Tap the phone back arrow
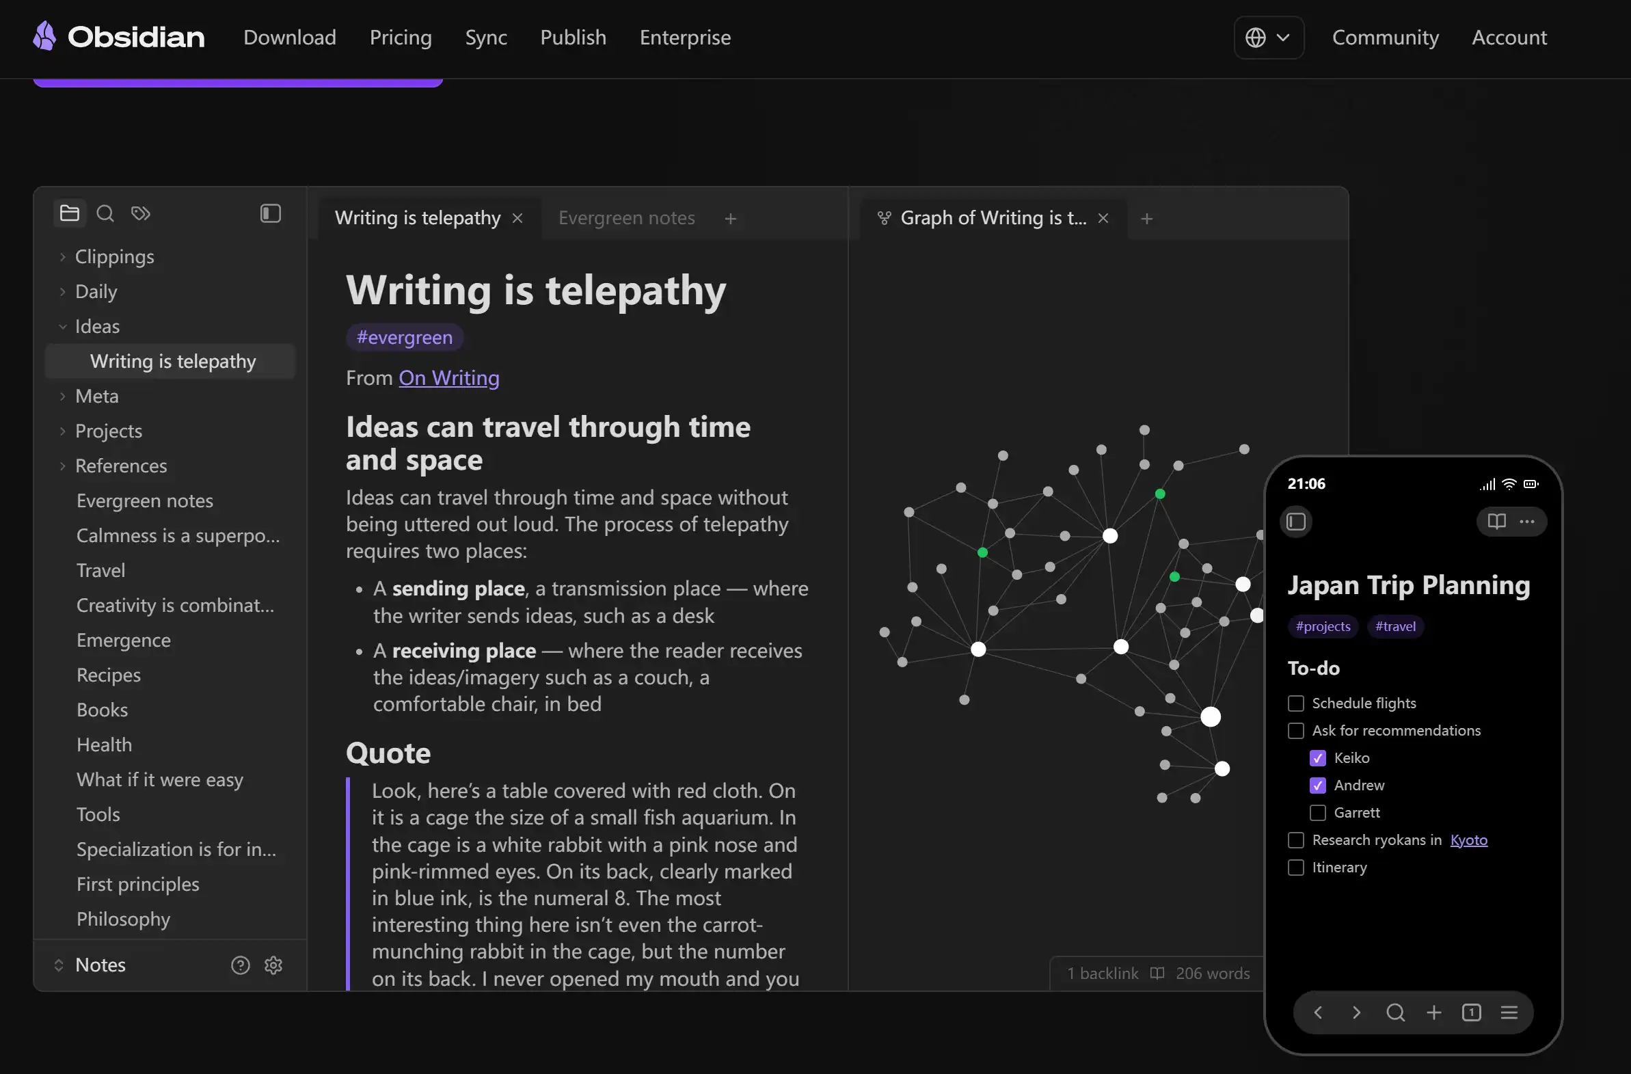Image resolution: width=1631 pixels, height=1074 pixels. point(1318,1012)
